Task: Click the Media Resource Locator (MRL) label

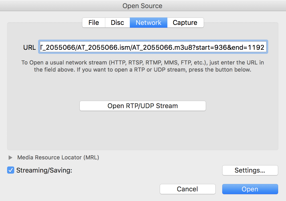Action: (58, 157)
